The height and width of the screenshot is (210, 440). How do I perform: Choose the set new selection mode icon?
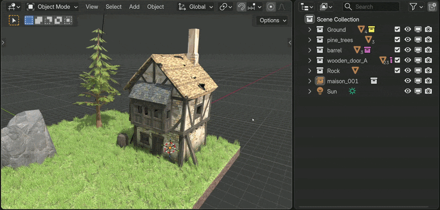coord(29,20)
